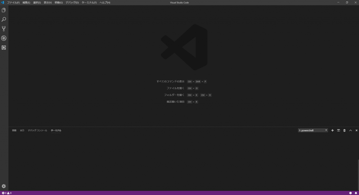Open the Debug view icon
This screenshot has width=359, height=195.
(4, 38)
